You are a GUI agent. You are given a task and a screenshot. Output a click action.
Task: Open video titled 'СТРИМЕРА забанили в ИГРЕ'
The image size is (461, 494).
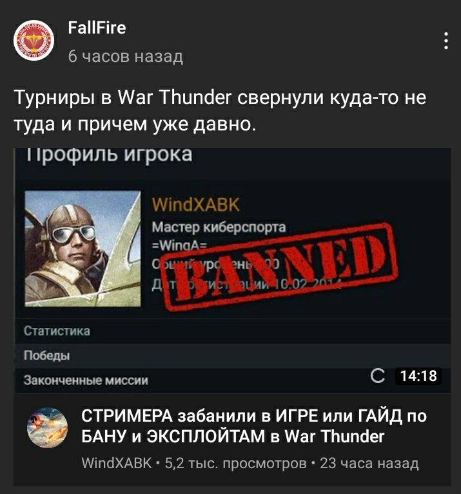click(x=254, y=426)
